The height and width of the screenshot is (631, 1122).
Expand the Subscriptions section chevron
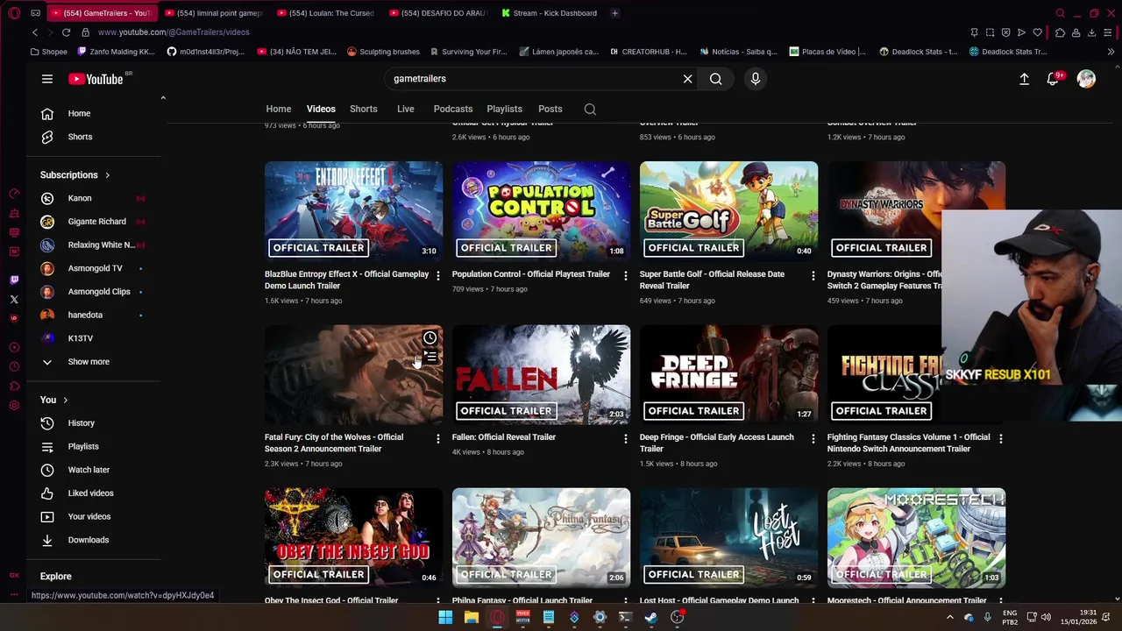(108, 175)
